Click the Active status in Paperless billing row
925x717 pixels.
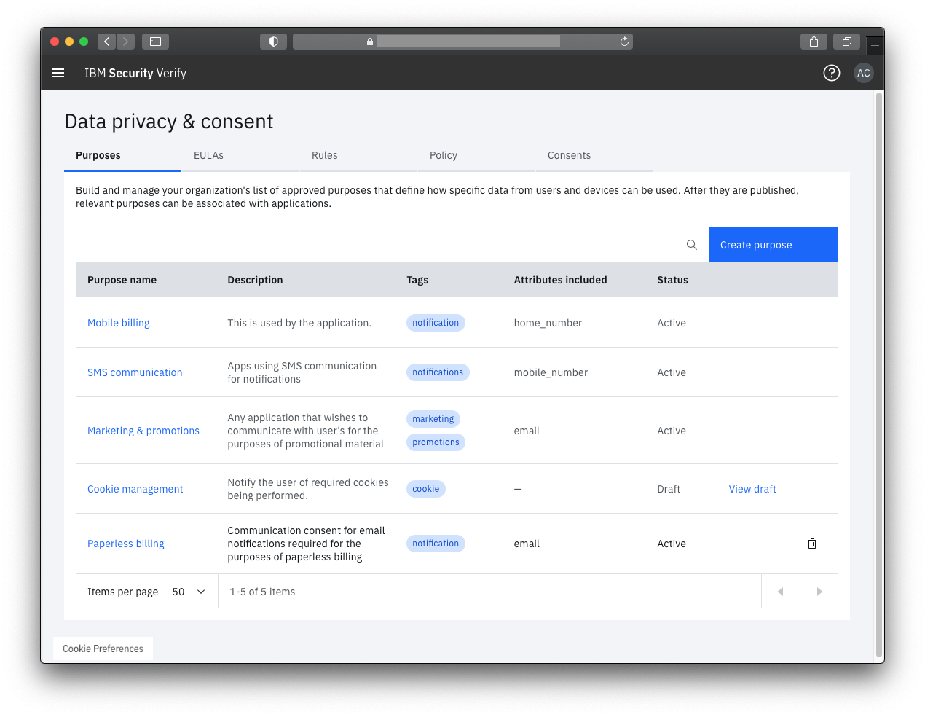coord(672,544)
